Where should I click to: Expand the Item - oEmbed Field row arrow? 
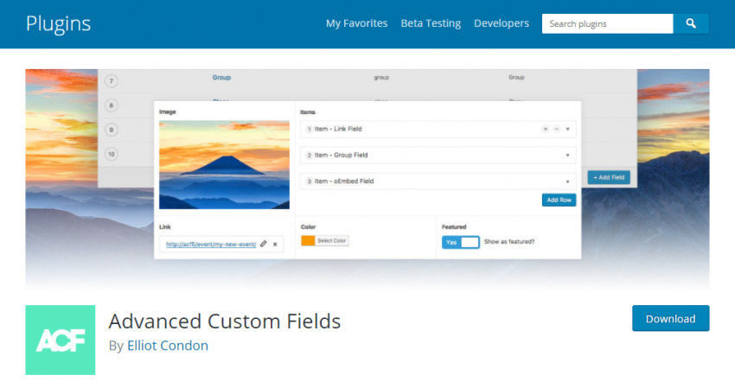coord(568,181)
